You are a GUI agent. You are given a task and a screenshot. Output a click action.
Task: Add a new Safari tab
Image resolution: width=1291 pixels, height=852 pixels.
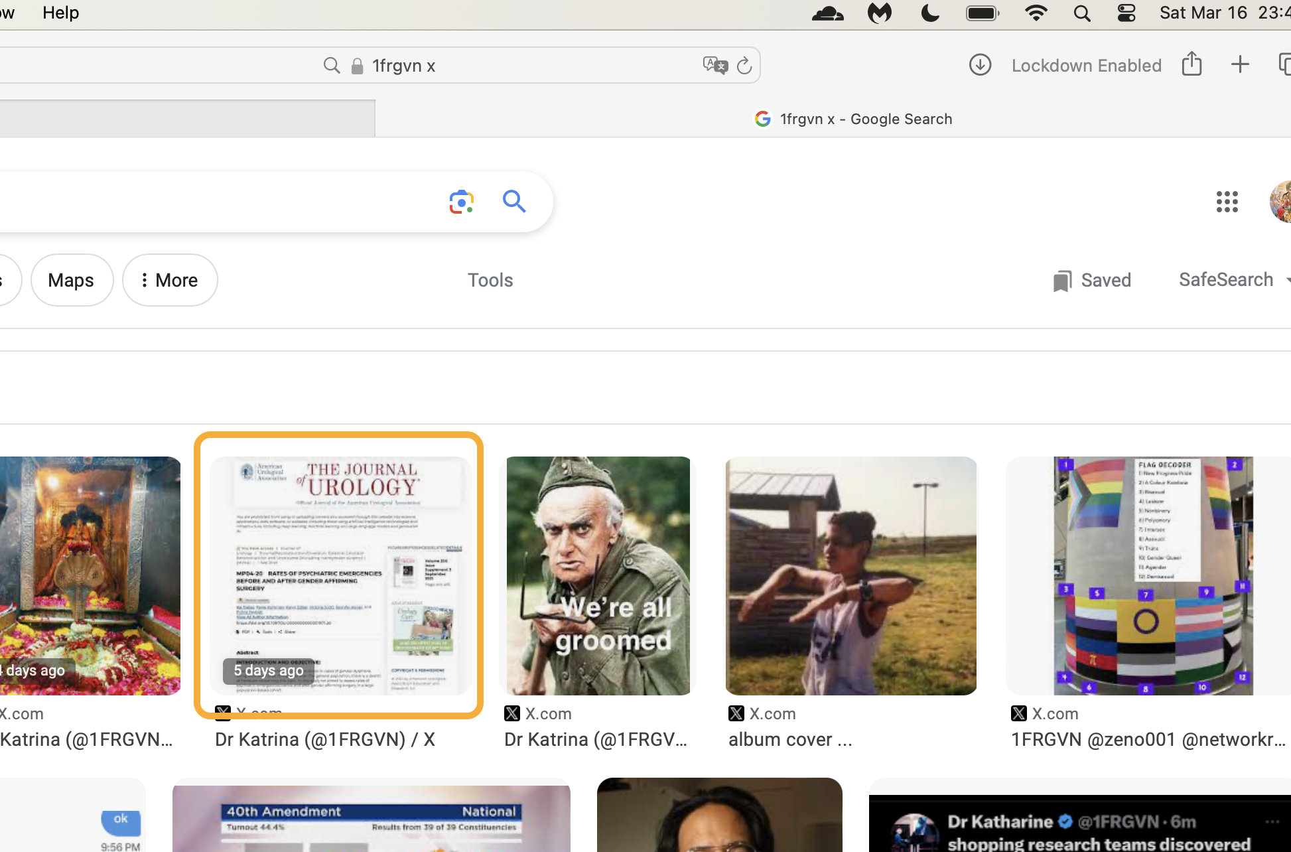click(x=1240, y=64)
